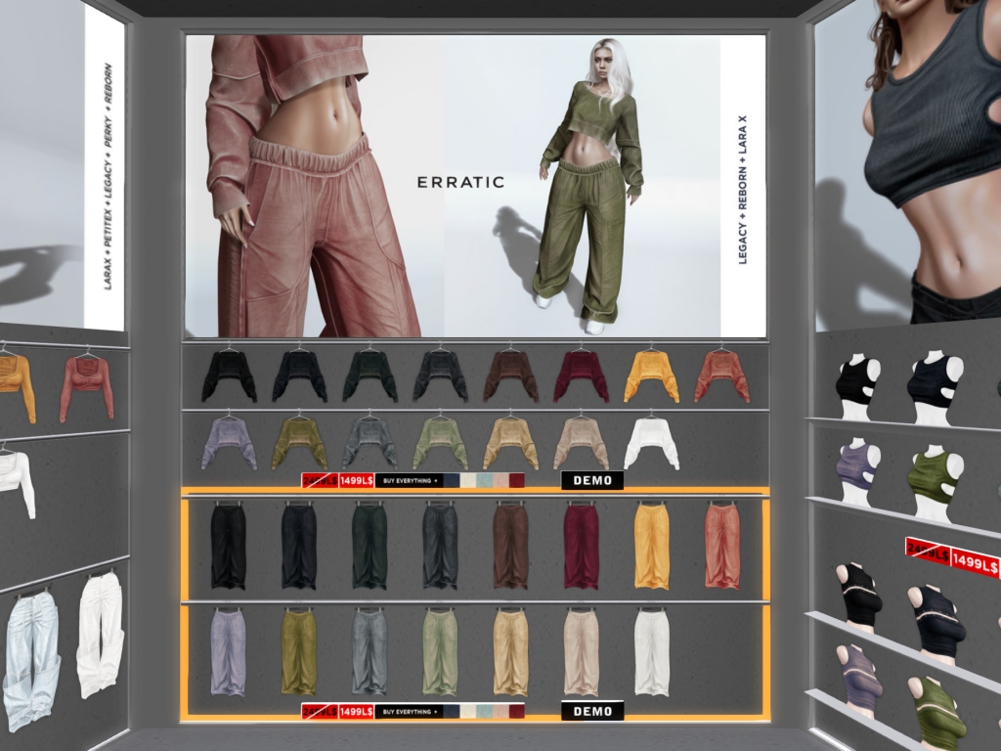This screenshot has height=751, width=1001.
Task: Choose the coral sweatpants on the rack
Action: tap(722, 547)
